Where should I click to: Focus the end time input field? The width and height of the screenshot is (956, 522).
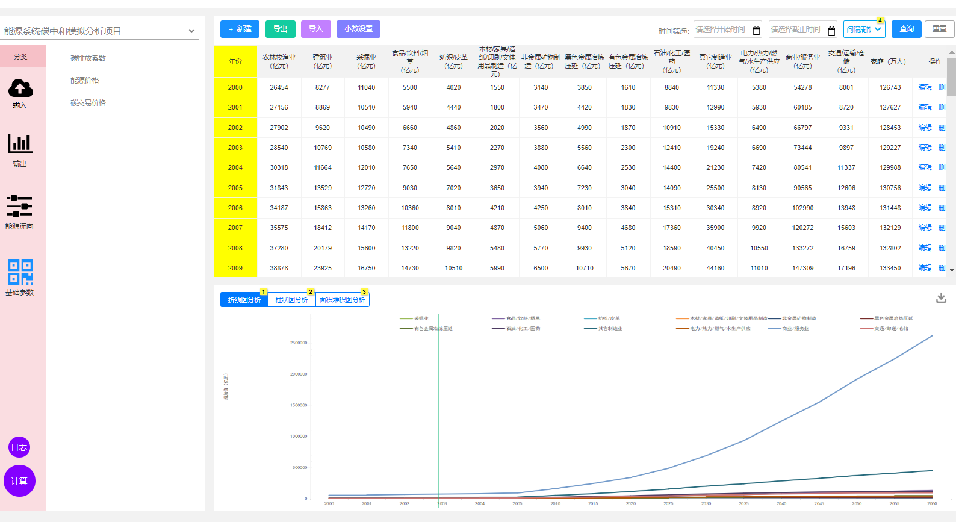[x=802, y=30]
